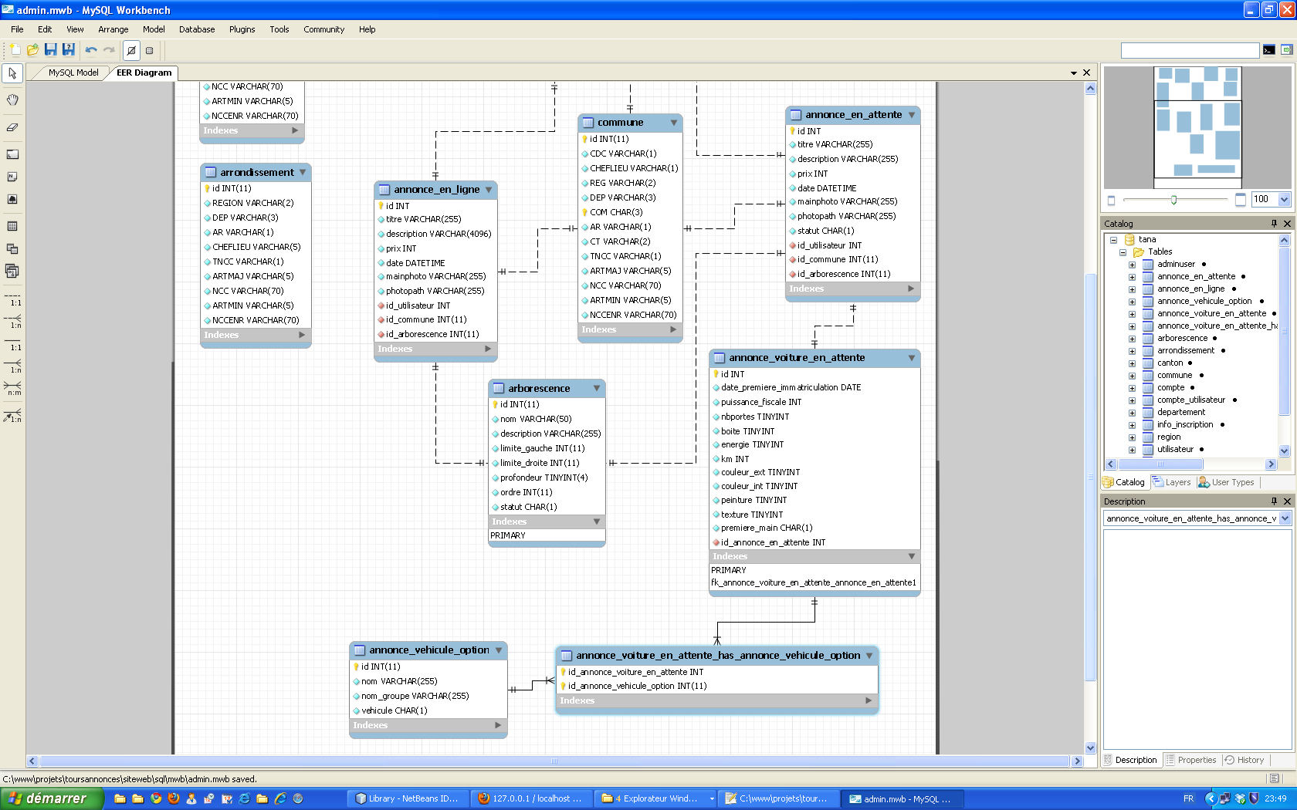Click the terminal icon beside the search box
Viewport: 1297px width, 810px height.
click(1269, 50)
